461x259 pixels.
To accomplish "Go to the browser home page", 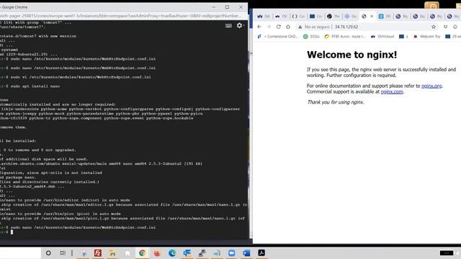I will click(288, 27).
